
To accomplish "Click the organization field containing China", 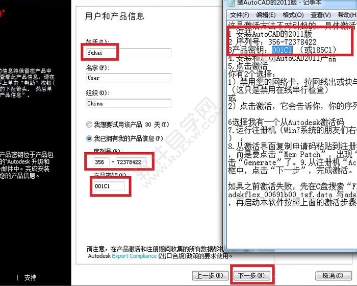I will (x=129, y=103).
